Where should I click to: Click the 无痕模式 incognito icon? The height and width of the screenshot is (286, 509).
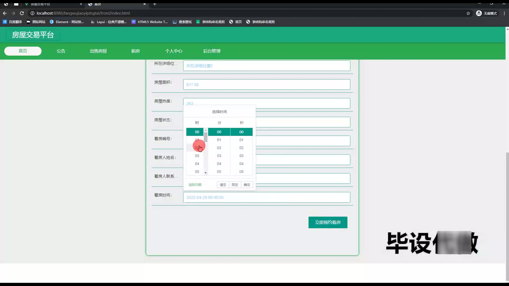pyautogui.click(x=479, y=13)
